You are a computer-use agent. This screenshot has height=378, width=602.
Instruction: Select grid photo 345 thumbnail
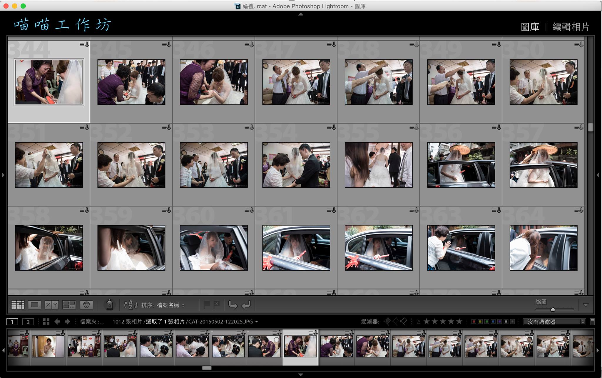[131, 82]
